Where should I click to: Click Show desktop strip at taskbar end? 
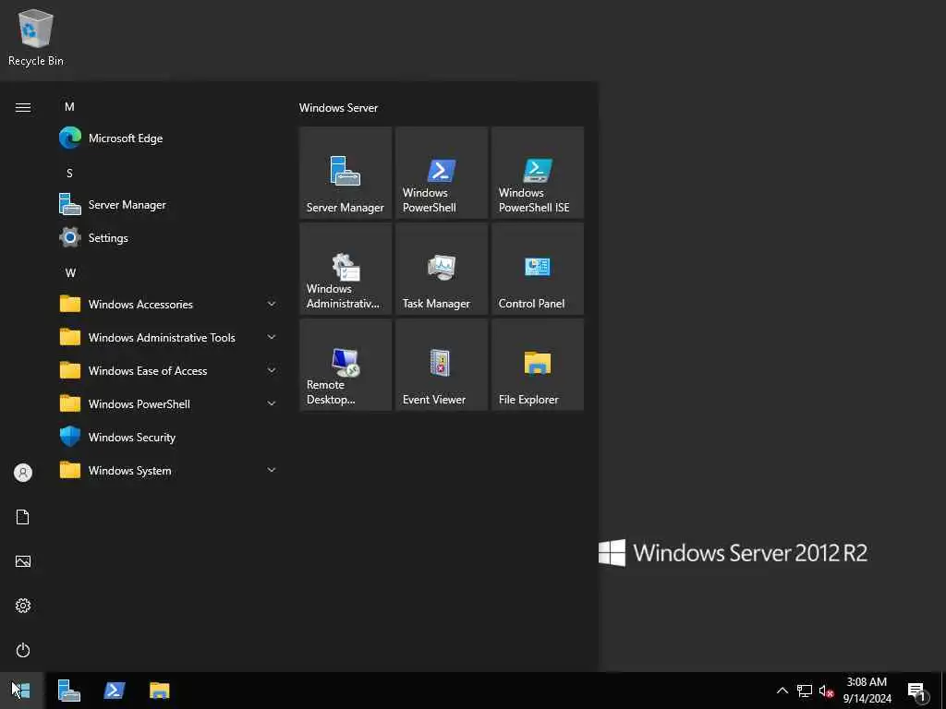(943, 691)
